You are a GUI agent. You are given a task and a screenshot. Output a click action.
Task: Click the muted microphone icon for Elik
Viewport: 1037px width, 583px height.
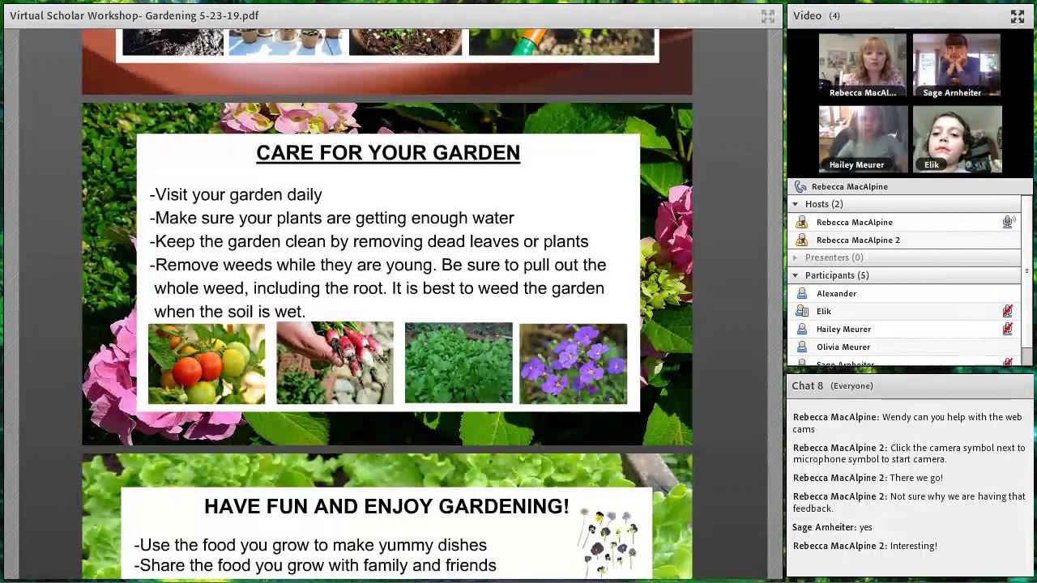[1008, 311]
